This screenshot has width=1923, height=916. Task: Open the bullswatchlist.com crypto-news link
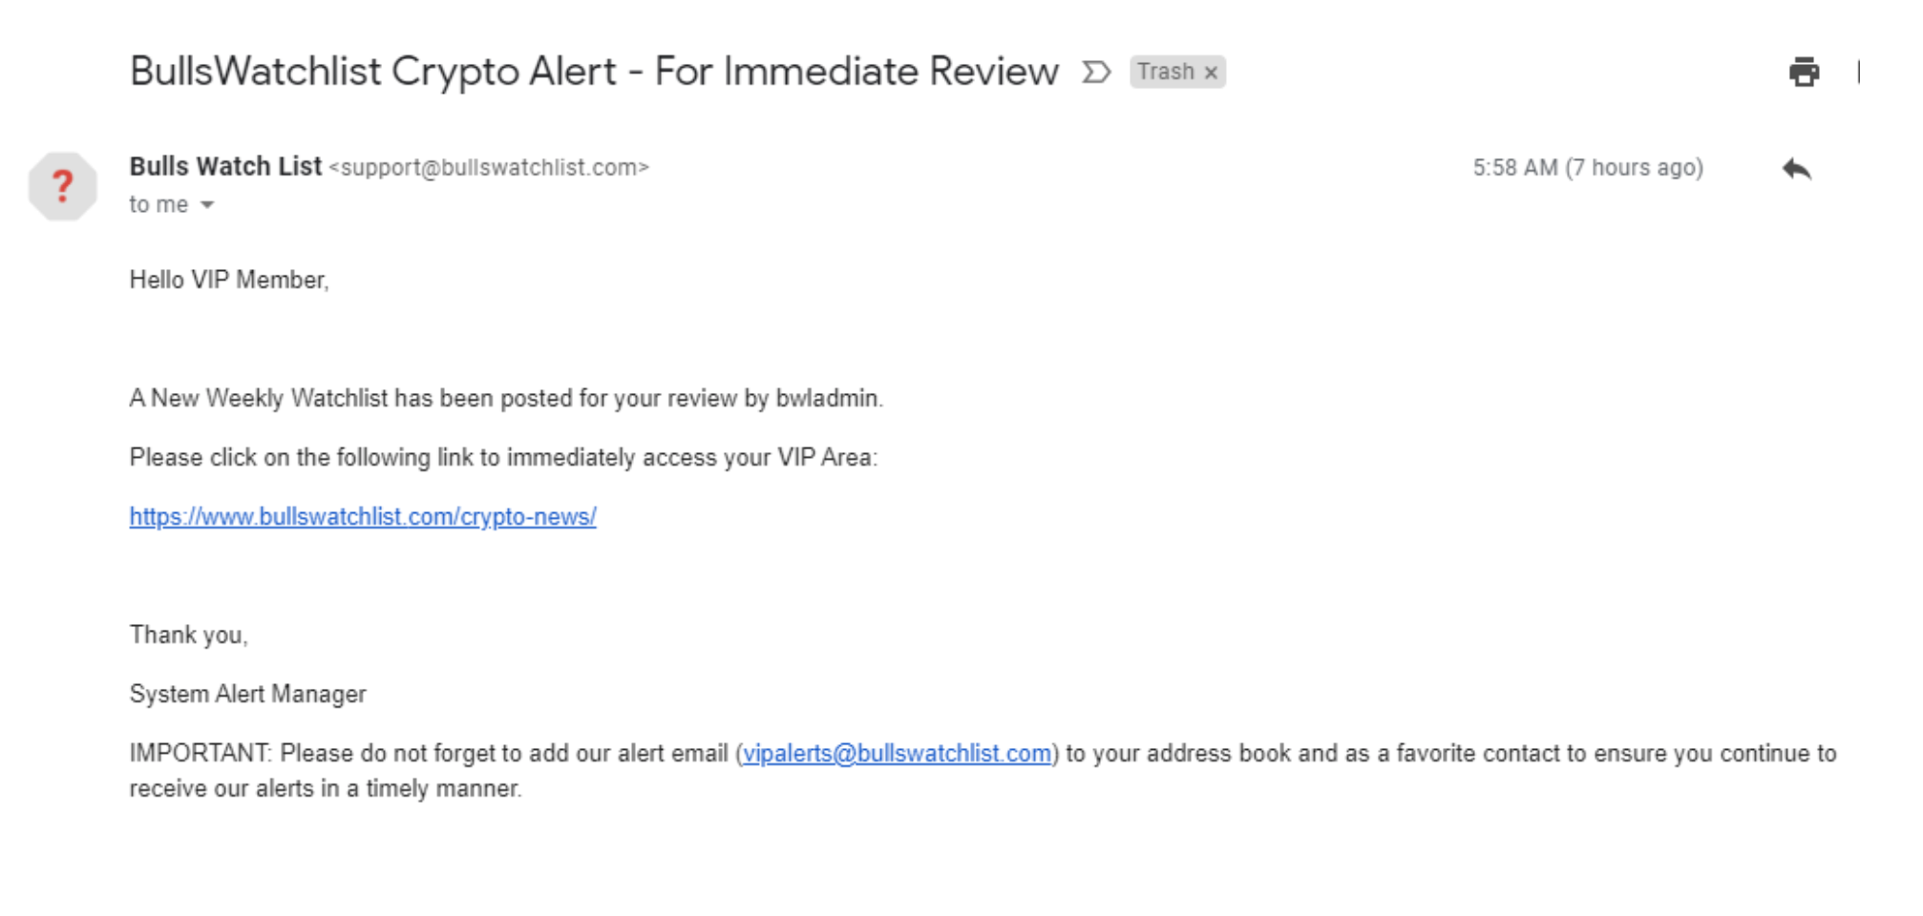click(363, 516)
